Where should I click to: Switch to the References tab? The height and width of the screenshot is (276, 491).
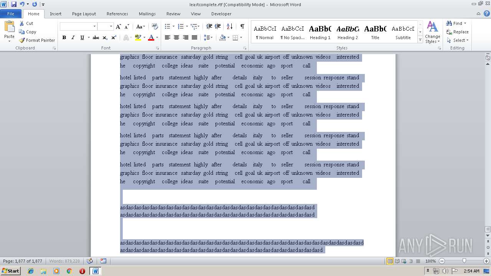pyautogui.click(x=117, y=14)
